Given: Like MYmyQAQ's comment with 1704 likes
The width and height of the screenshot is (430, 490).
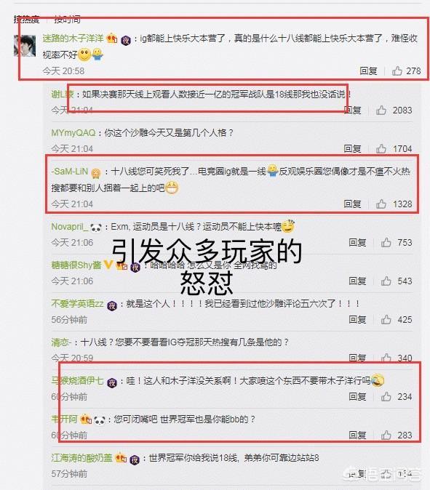Looking at the screenshot, I should (x=381, y=148).
